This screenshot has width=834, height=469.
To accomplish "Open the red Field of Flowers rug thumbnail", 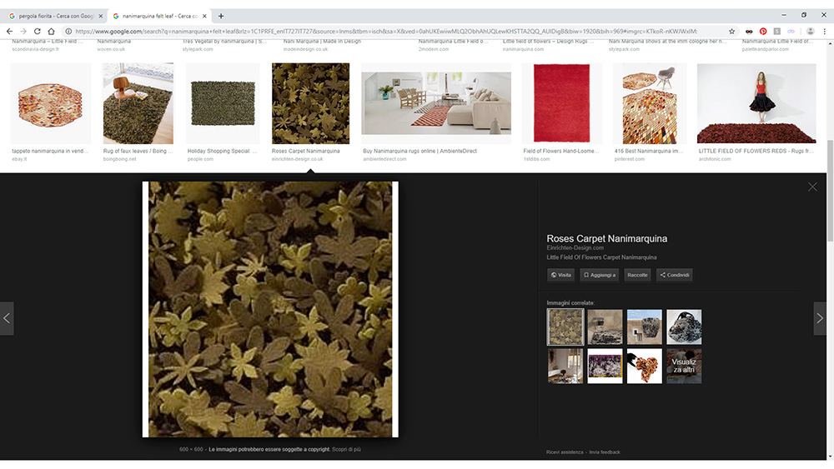I will pos(561,103).
